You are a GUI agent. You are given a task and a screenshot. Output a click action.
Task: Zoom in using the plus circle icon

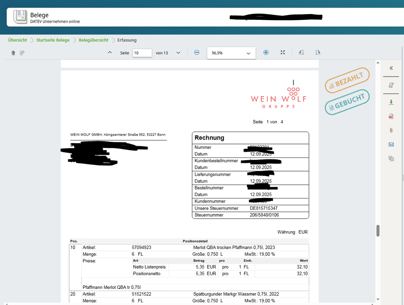266,52
